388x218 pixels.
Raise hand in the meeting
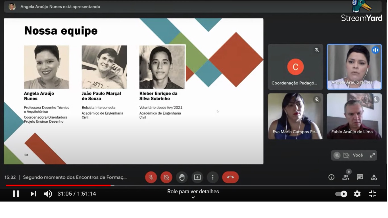182,177
